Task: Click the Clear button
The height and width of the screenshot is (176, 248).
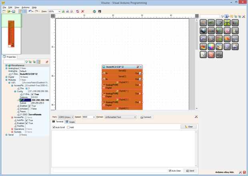Action: point(189,127)
